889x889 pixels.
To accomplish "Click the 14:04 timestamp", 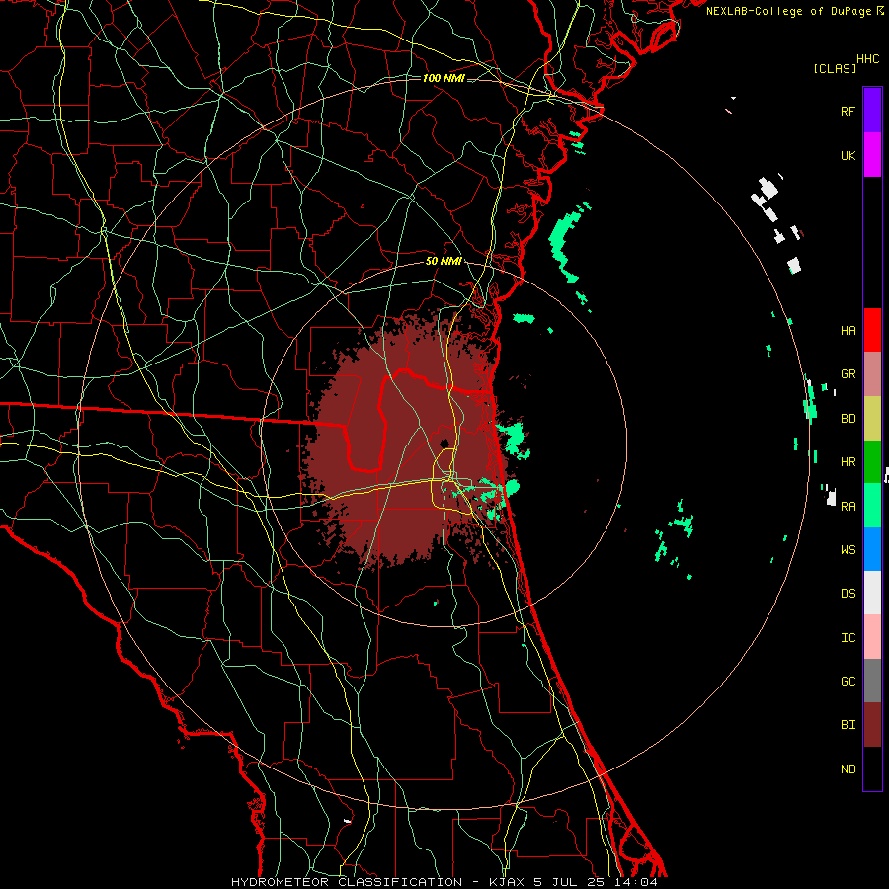I will pyautogui.click(x=637, y=882).
